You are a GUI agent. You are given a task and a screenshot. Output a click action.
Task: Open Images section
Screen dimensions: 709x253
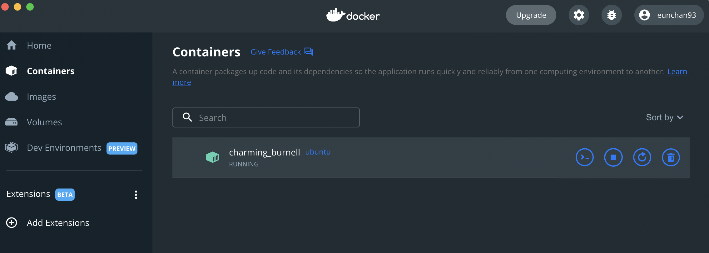point(42,97)
